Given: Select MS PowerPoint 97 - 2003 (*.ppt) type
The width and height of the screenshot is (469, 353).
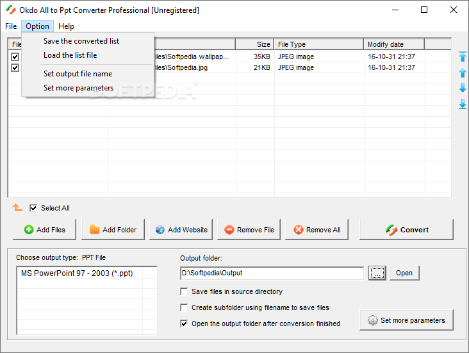Looking at the screenshot, I should tap(77, 273).
